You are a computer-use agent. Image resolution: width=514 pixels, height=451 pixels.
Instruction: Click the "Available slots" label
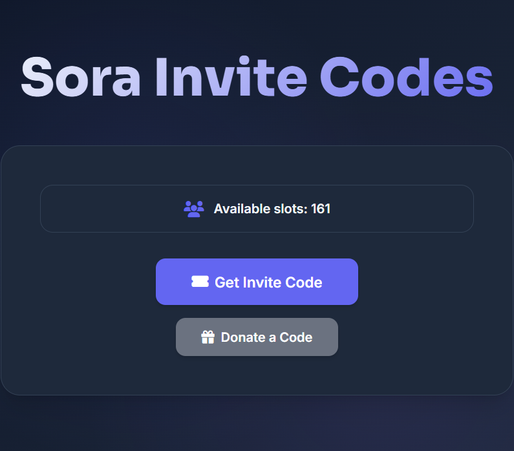tap(260, 209)
